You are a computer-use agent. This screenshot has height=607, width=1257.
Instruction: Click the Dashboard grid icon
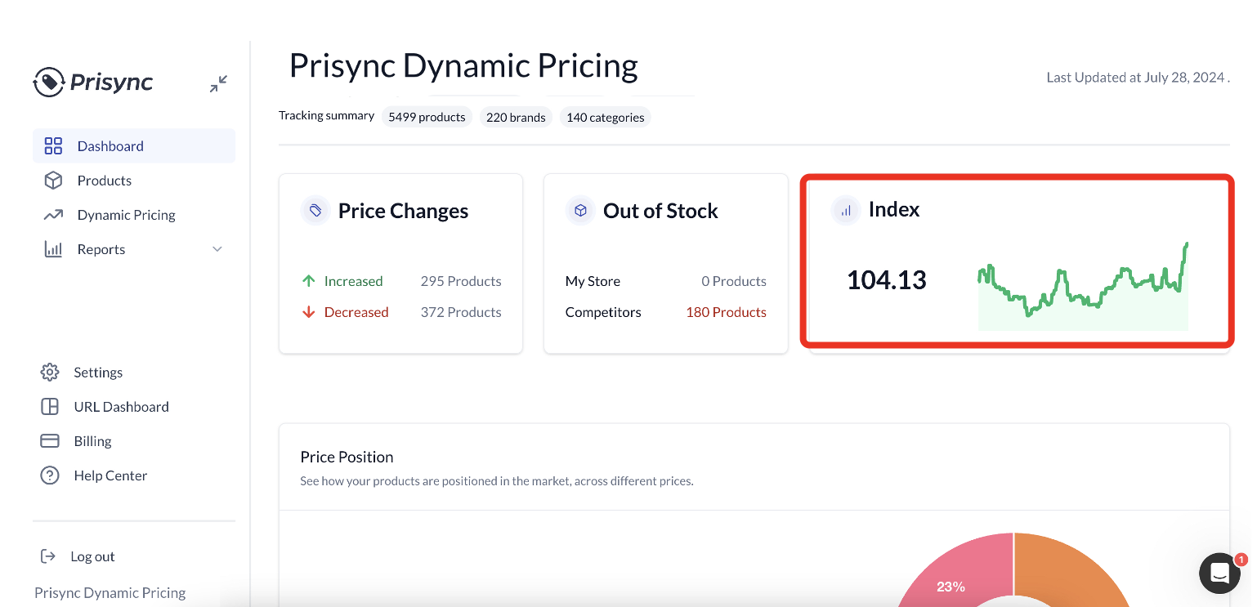pyautogui.click(x=53, y=146)
